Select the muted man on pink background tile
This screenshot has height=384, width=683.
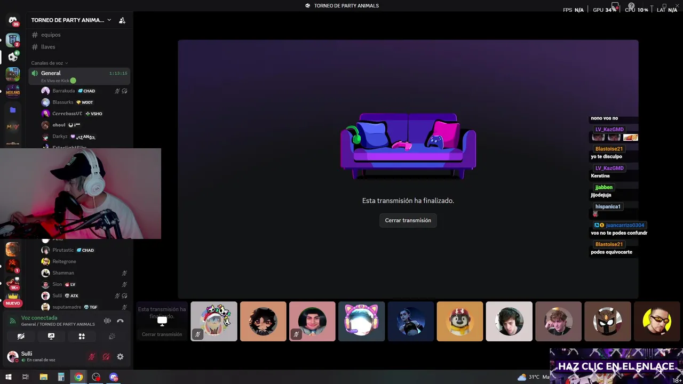tap(312, 321)
